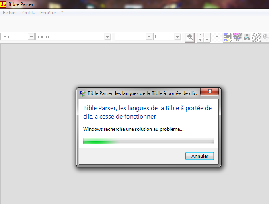Expand the Genèse book dropdown

pos(107,37)
